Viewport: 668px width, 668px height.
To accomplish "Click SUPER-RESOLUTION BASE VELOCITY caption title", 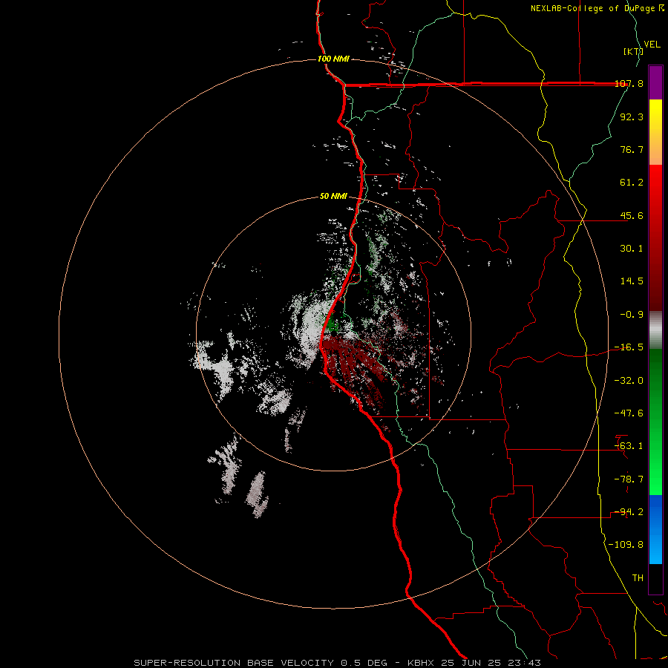I will point(234,663).
